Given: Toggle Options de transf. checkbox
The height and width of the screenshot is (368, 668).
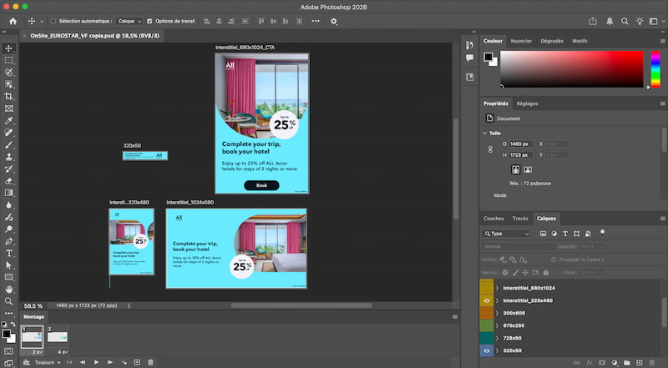Looking at the screenshot, I should coord(149,21).
